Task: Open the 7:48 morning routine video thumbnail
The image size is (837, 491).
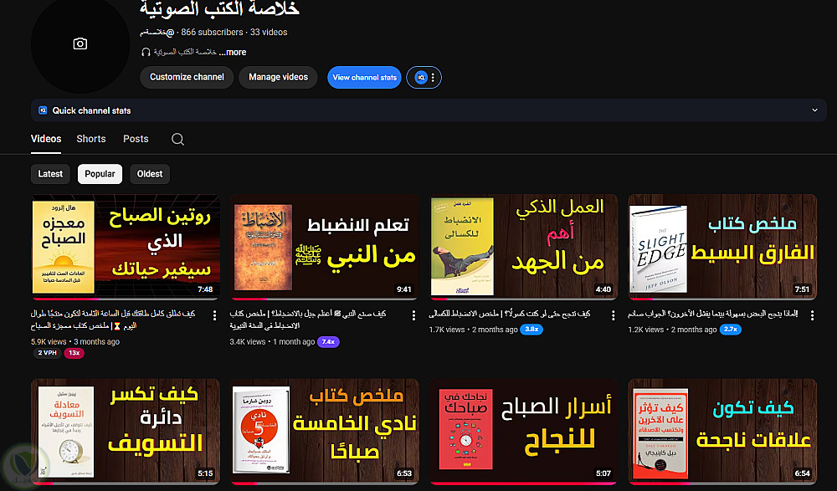Action: pos(126,247)
